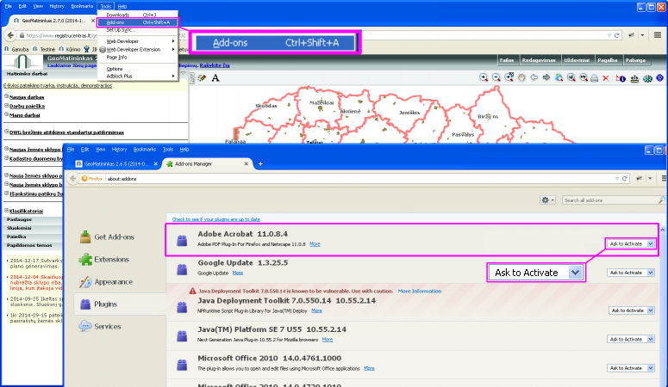
Task: Expand Adblock Plus submenu
Action: tap(138, 77)
